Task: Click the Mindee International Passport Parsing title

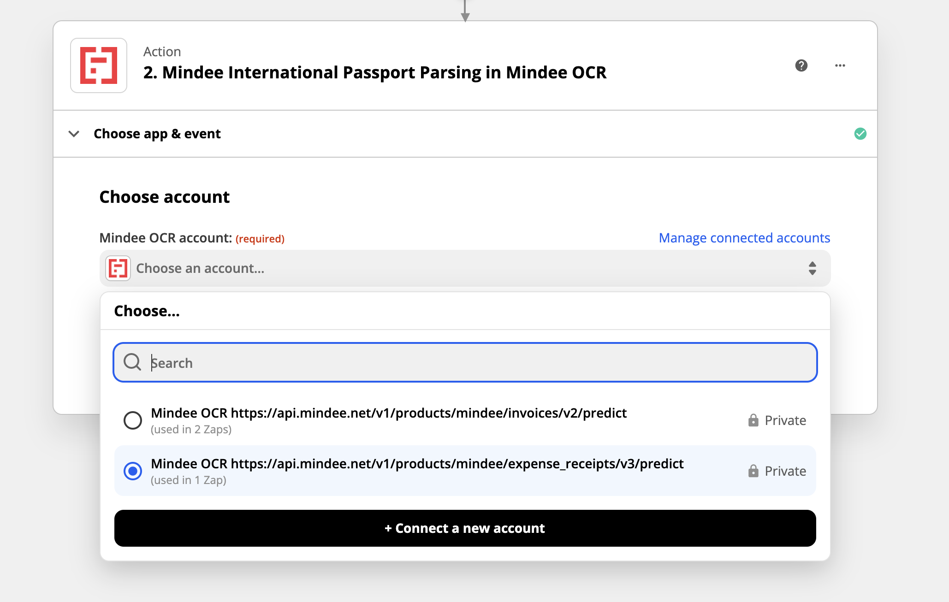Action: (x=374, y=73)
